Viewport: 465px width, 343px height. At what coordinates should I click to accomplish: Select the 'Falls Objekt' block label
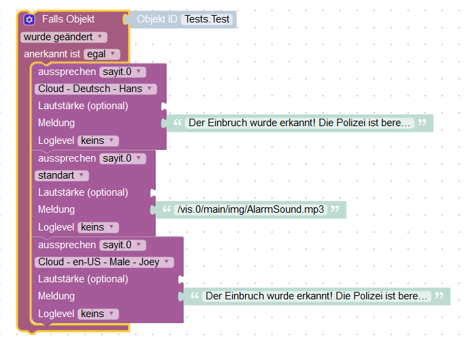click(x=68, y=19)
